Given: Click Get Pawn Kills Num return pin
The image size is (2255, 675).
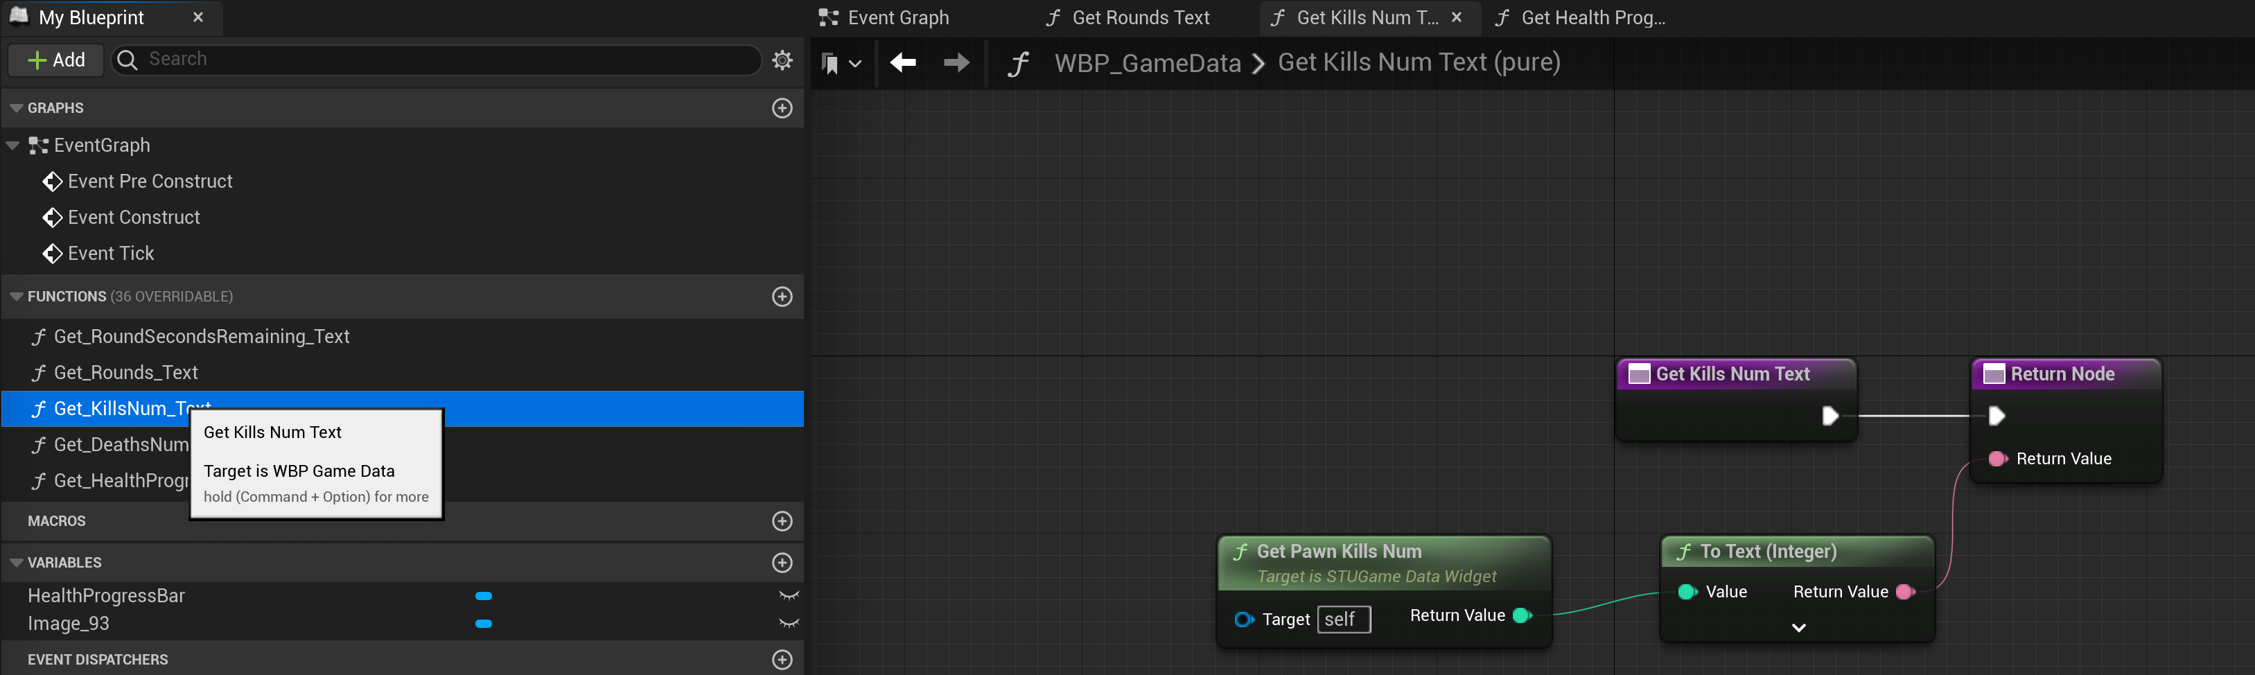Looking at the screenshot, I should (x=1523, y=615).
